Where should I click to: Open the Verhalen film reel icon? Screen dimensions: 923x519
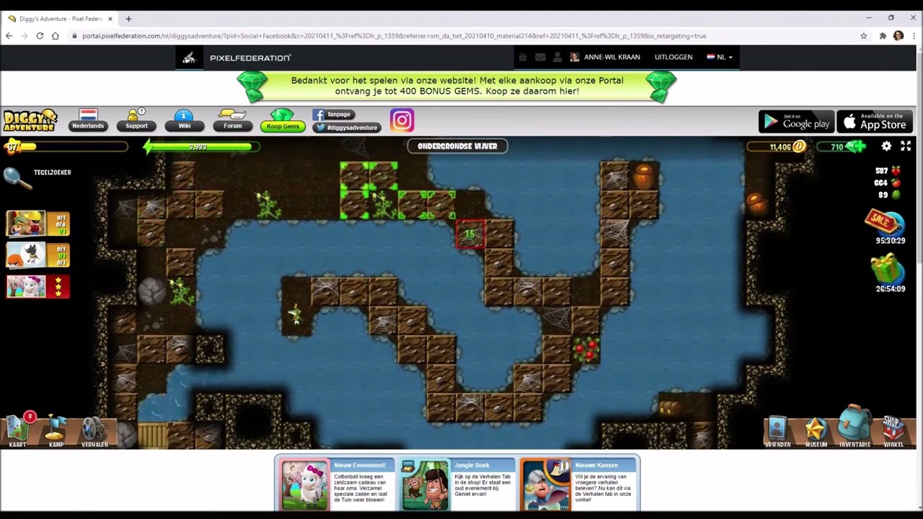point(94,430)
